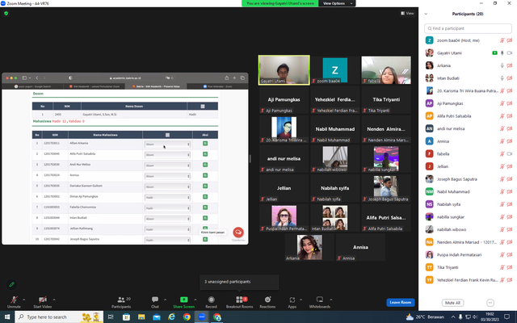The image size is (517, 323).
Task: Select Gayatri Utami in the participants list
Action: [x=468, y=52]
